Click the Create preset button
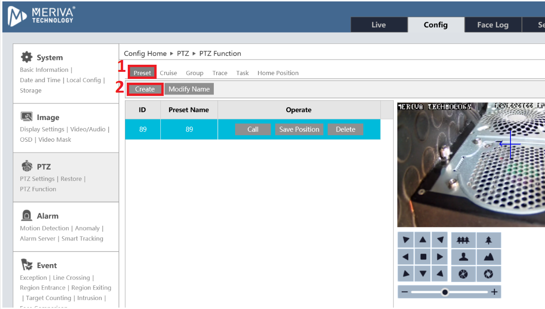Image resolution: width=545 pixels, height=309 pixels. (x=145, y=89)
